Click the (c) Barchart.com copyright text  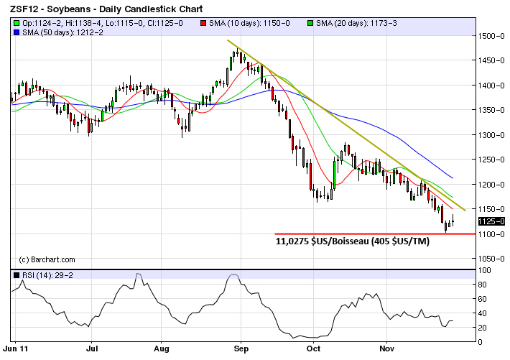point(47,259)
